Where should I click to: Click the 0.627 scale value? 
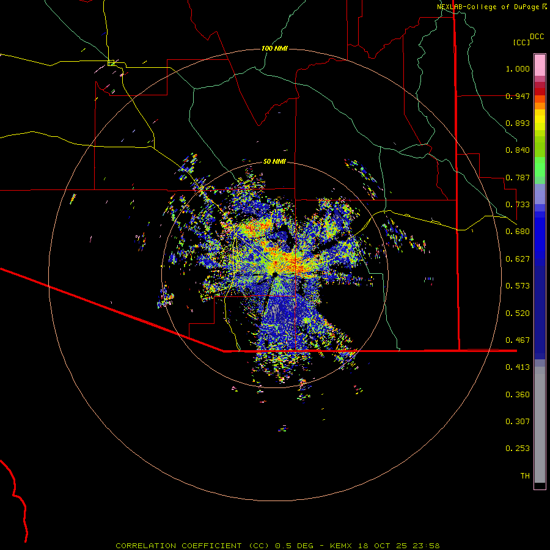[518, 259]
